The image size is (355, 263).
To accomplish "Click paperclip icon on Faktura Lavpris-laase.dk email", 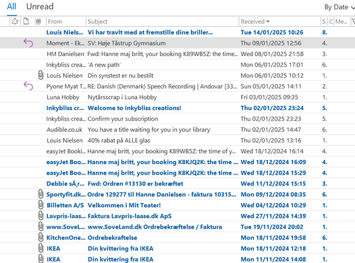I will [x=40, y=216].
